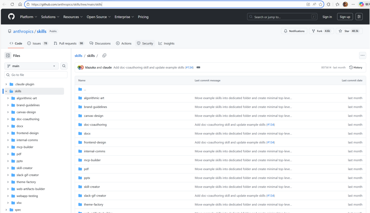
Task: Select theme-factory in the file tree
Action: pos(26,182)
